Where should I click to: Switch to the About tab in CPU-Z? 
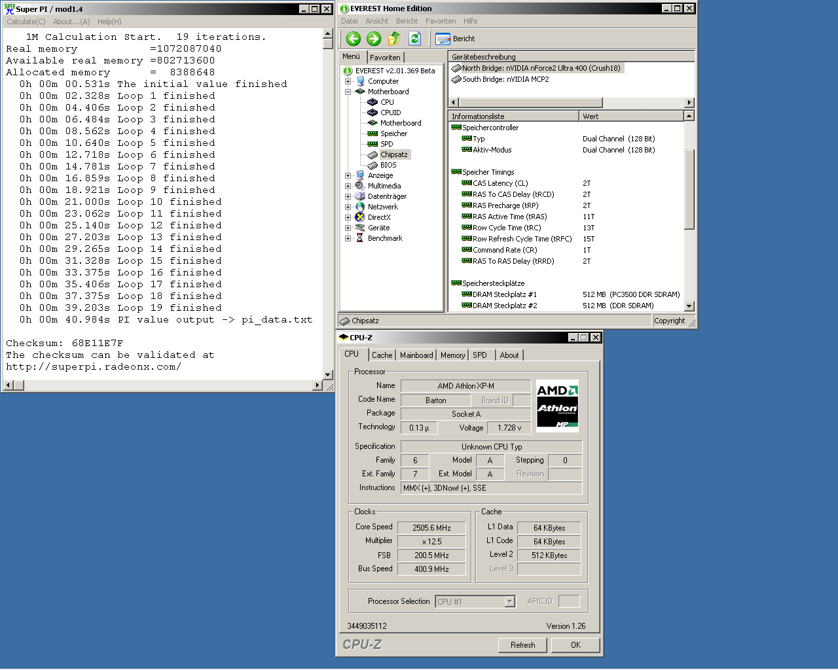(x=509, y=355)
